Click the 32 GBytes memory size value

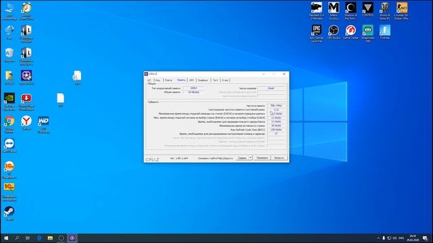(193, 92)
